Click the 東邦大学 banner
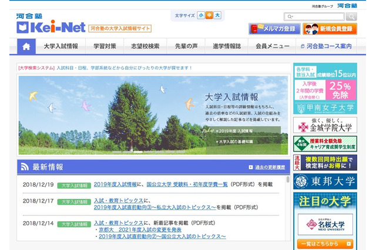The image size is (376, 250). point(325,181)
